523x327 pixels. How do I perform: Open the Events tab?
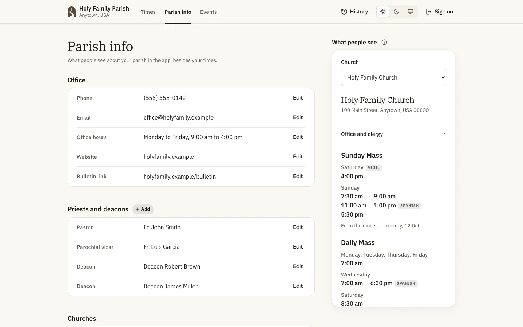[208, 12]
